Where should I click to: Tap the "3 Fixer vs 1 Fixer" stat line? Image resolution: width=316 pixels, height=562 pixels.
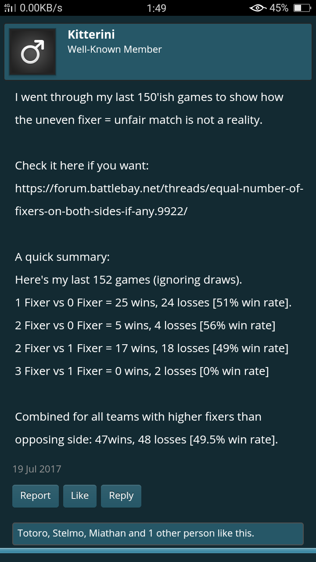click(141, 371)
